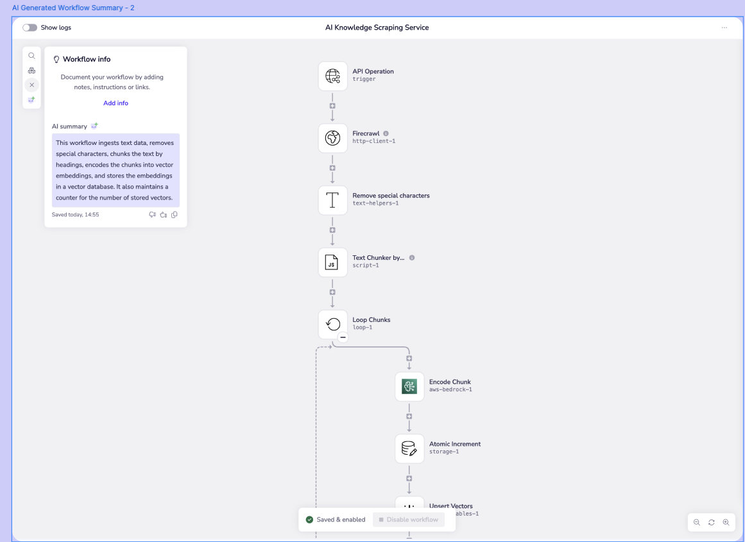The width and height of the screenshot is (745, 542).
Task: Add step between API Operation and Firecrawl
Action: [332, 106]
